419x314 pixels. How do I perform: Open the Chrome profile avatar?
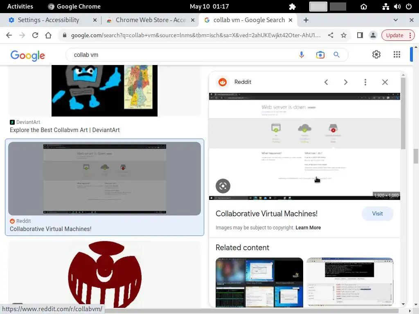point(373,35)
